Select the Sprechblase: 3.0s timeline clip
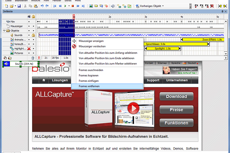 pyautogui.click(x=176, y=44)
